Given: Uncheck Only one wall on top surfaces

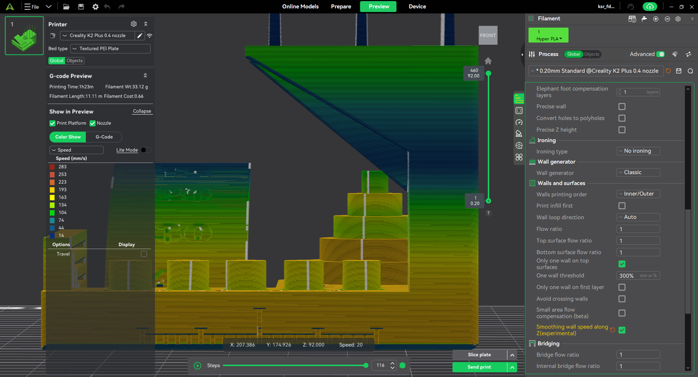Looking at the screenshot, I should 622,264.
